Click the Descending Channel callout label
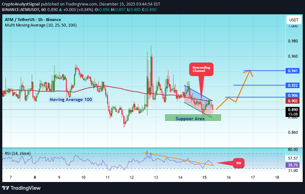 pyautogui.click(x=201, y=69)
